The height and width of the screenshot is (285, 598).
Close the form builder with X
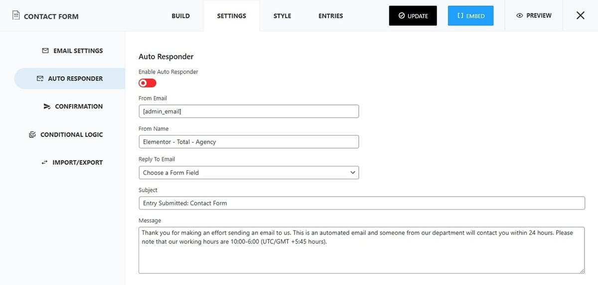point(581,15)
